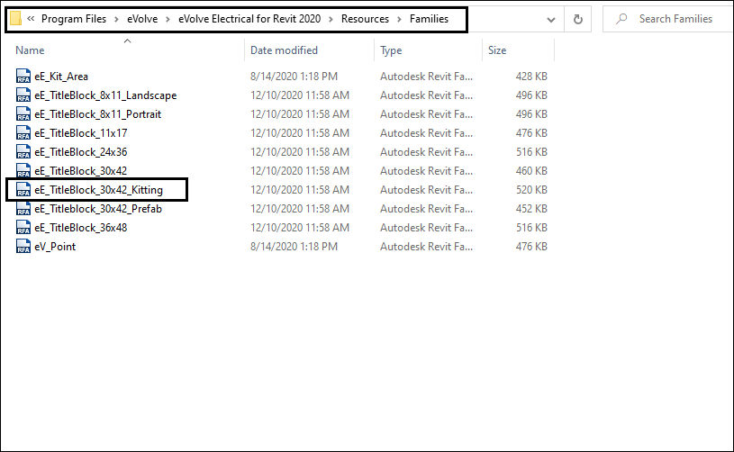Select file eE_Titleblock_30x42_Prefab

tap(98, 208)
